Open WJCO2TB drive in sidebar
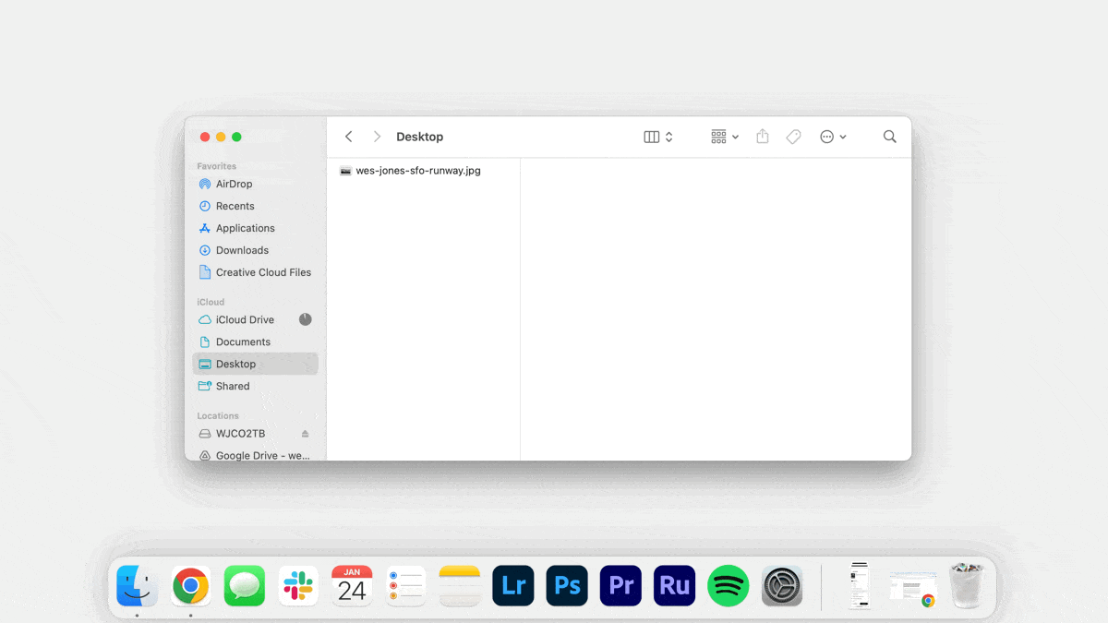This screenshot has height=623, width=1108. click(255, 434)
